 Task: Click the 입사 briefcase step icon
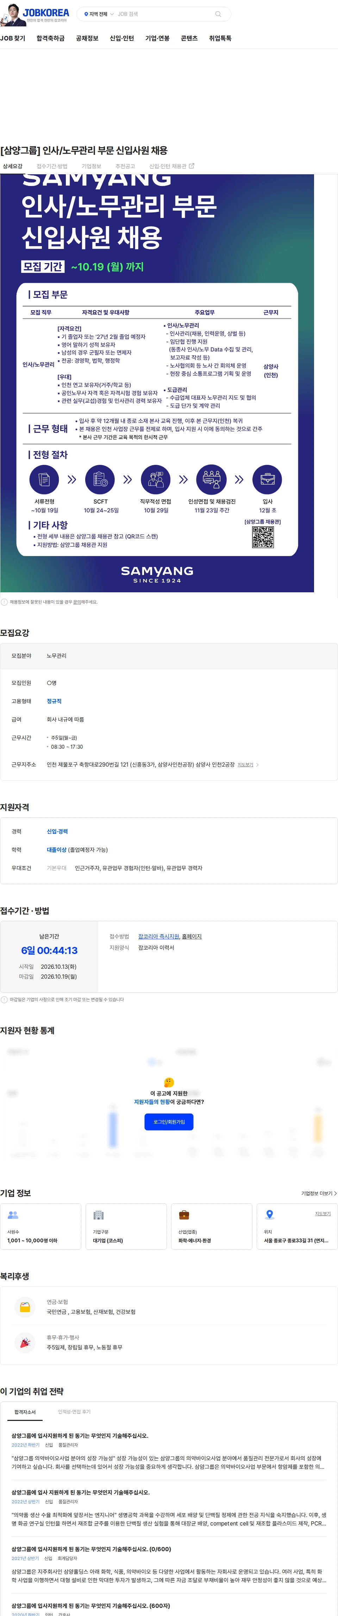click(x=267, y=480)
